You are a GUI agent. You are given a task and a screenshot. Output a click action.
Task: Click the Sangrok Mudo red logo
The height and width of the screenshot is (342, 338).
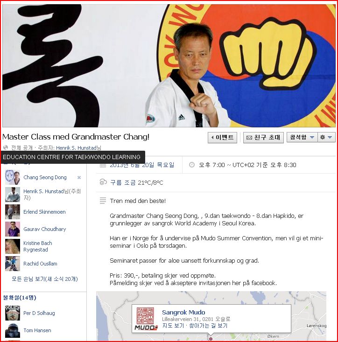click(x=146, y=319)
